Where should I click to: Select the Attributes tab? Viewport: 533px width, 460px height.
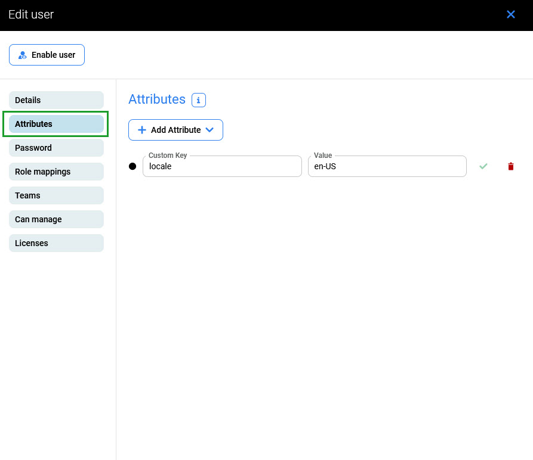(x=56, y=124)
